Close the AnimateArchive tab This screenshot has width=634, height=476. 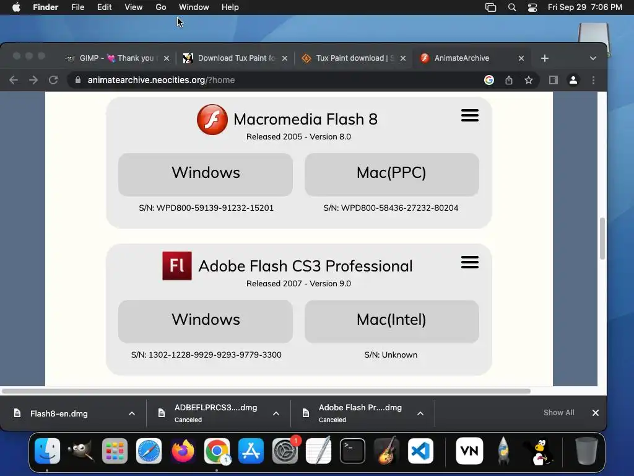[521, 58]
